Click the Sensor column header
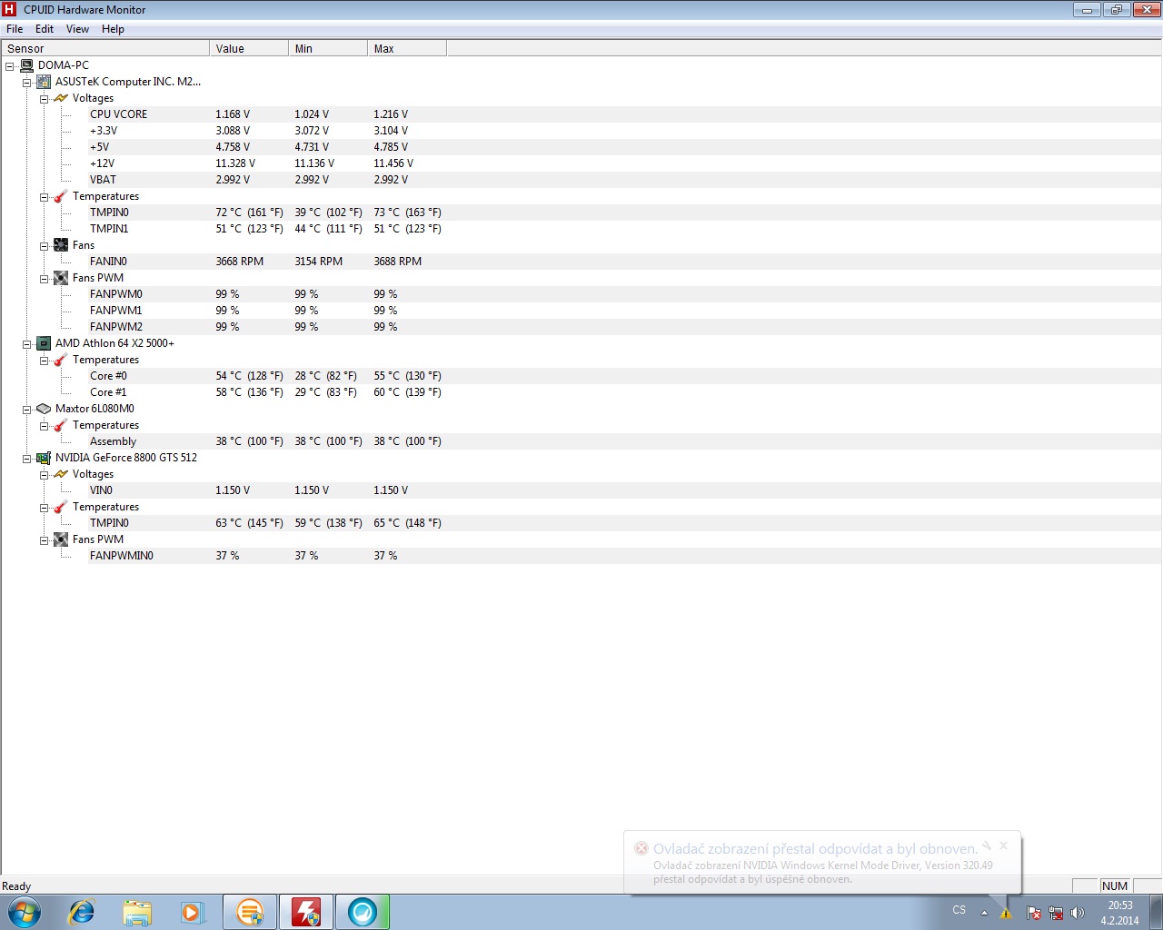1163x930 pixels. 105,49
